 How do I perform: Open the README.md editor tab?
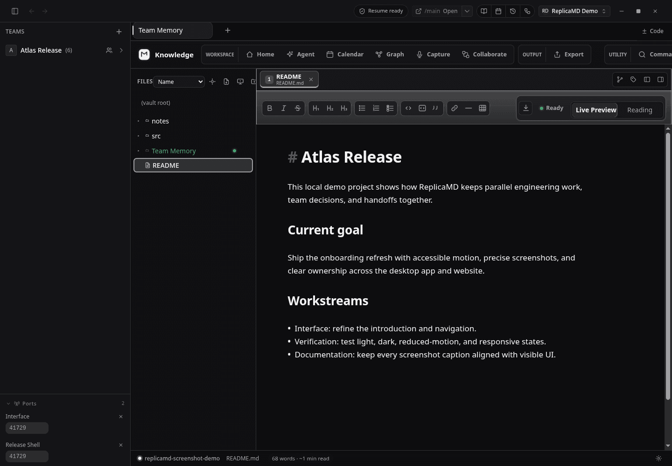[289, 79]
